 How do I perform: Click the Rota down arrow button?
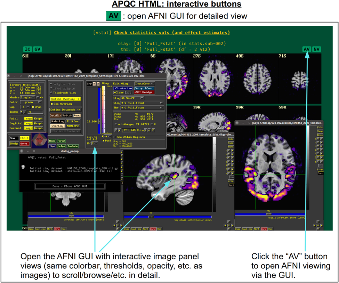point(145,130)
